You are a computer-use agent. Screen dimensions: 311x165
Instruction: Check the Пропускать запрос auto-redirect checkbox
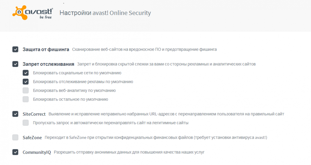[x=26, y=123]
